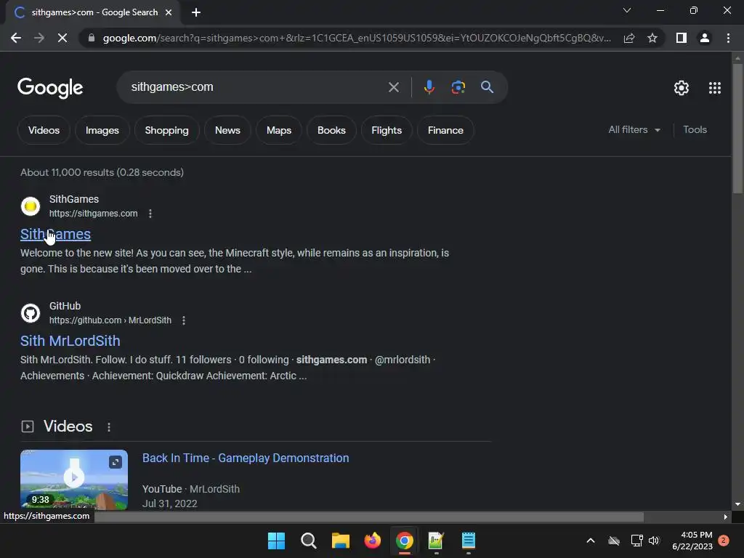This screenshot has width=744, height=558.
Task: Open the Sith MrLordSith GitHub link
Action: 70,341
